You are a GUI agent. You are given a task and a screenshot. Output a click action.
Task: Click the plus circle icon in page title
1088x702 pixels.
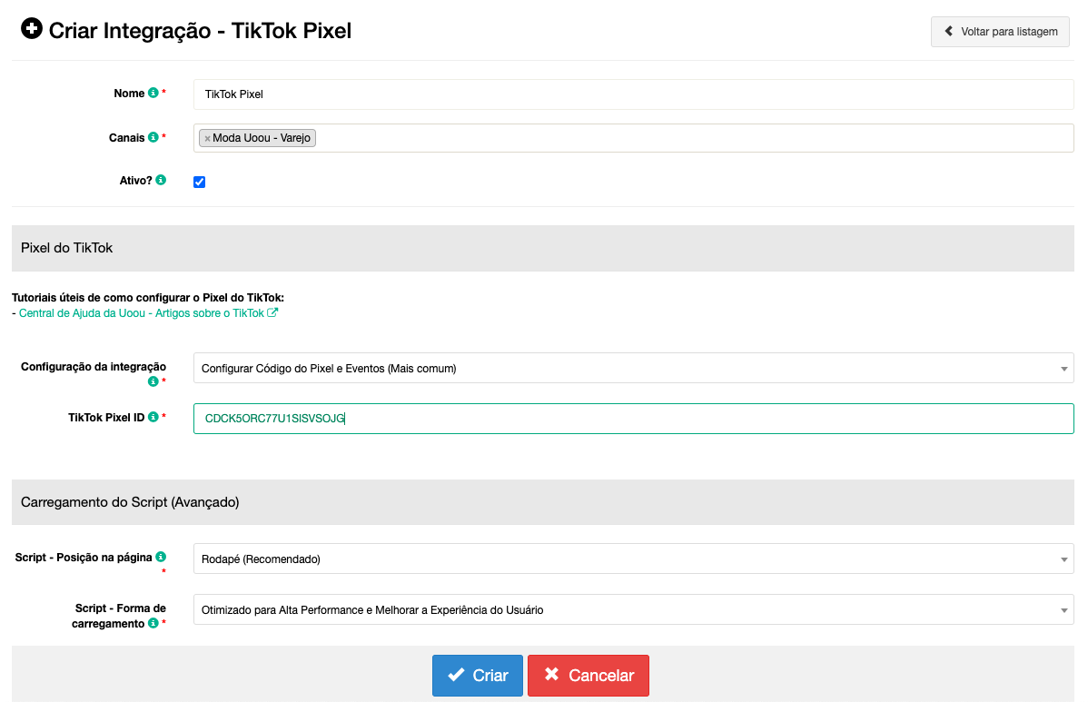point(31,29)
